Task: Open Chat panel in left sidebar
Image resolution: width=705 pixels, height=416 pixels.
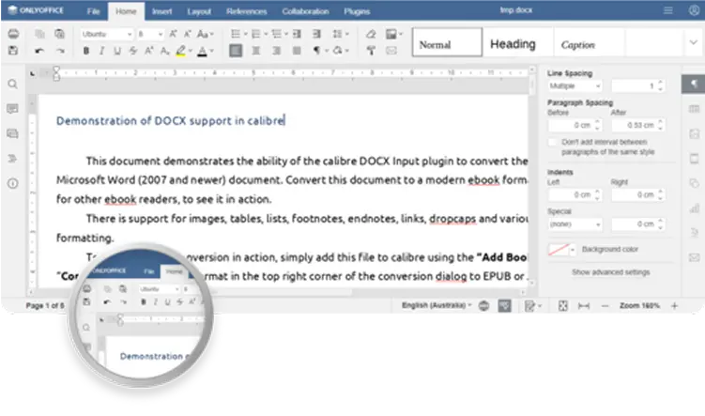Action: 12,133
